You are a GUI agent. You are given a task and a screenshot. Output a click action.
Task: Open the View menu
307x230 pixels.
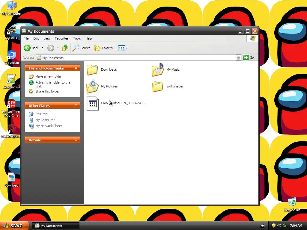(47, 38)
